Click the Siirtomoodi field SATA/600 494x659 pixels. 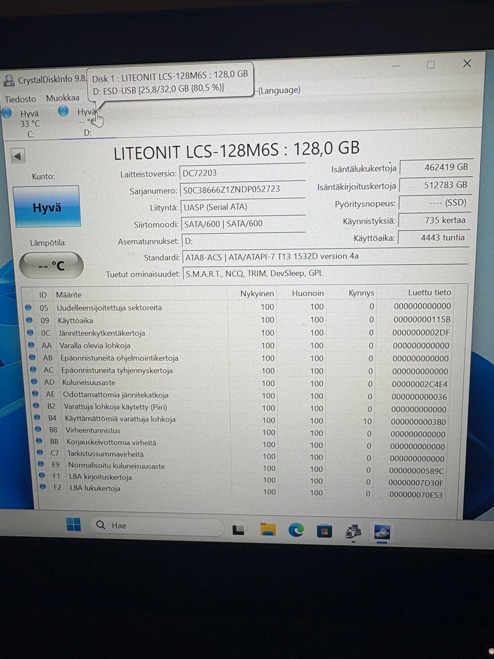(x=243, y=224)
